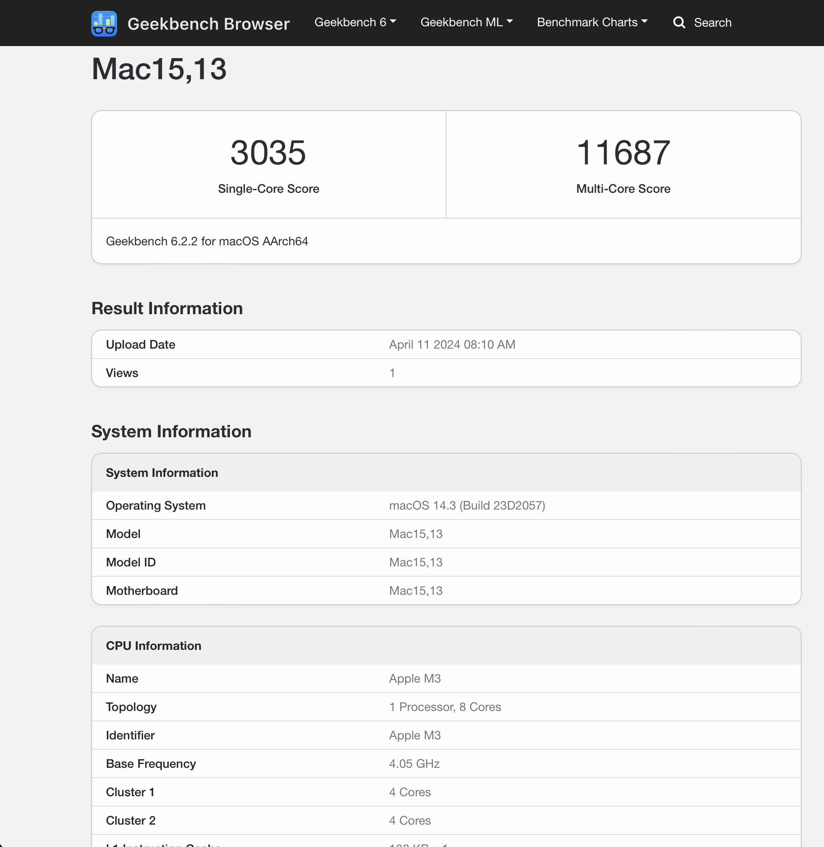Click the Base Frequency row label
Viewport: 824px width, 847px height.
coord(151,764)
